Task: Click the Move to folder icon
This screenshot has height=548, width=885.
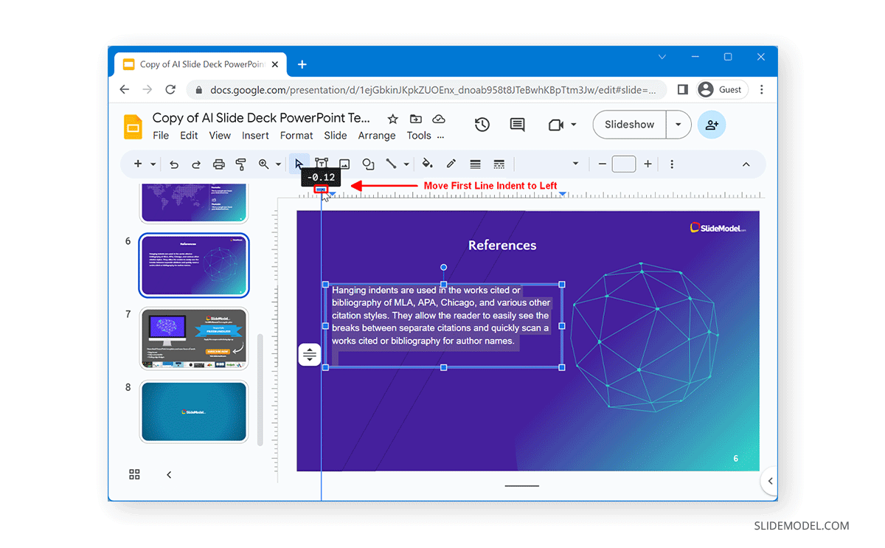Action: click(416, 119)
